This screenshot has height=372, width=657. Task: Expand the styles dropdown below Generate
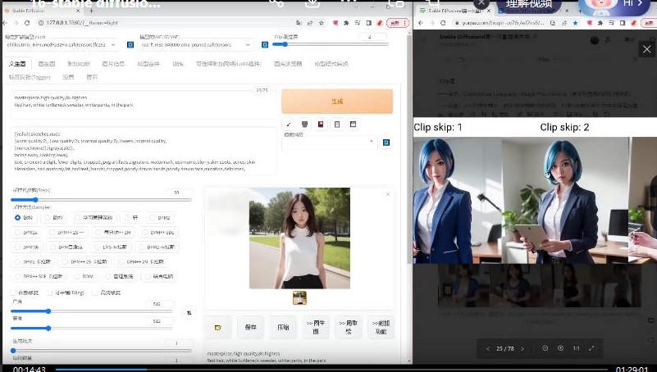tap(330, 142)
